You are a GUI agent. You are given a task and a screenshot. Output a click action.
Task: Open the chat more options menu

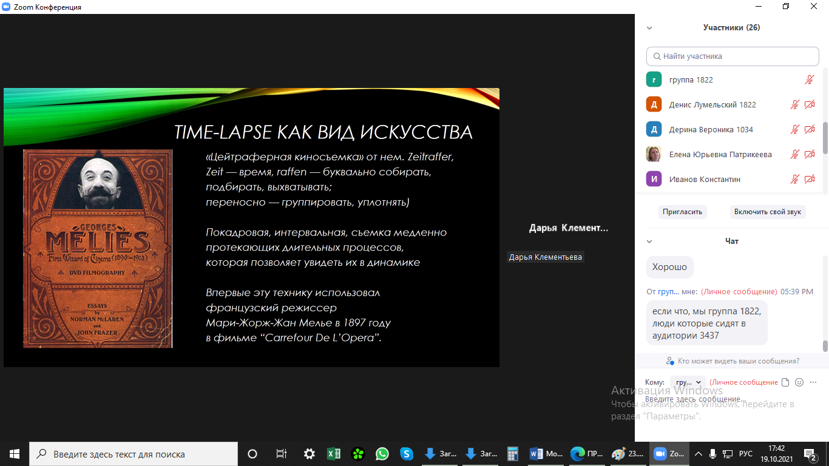point(814,382)
